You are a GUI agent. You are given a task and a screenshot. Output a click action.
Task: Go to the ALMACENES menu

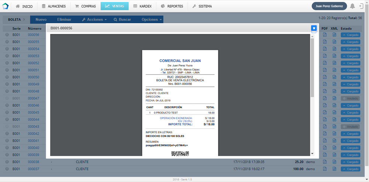(54, 6)
